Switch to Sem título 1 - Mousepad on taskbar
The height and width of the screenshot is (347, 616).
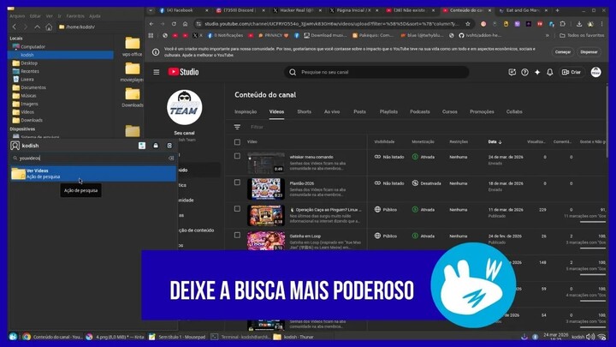(x=178, y=337)
